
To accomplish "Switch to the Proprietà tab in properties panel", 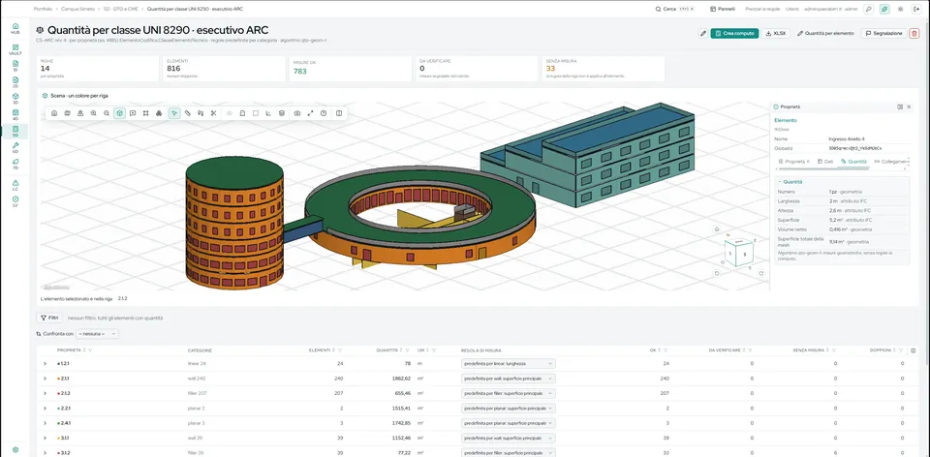I will coord(793,162).
